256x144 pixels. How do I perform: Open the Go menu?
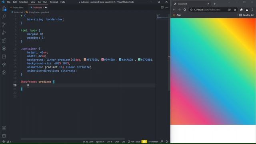coord(39,2)
